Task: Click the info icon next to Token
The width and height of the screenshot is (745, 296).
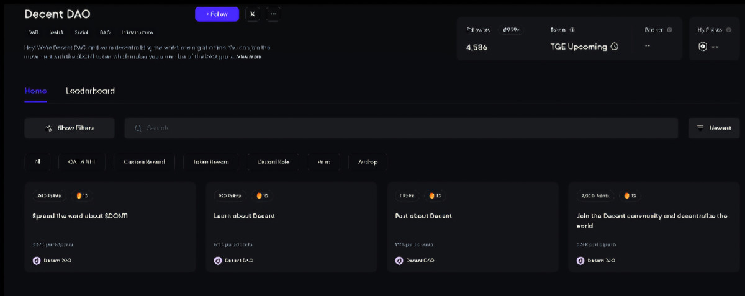Action: click(572, 29)
